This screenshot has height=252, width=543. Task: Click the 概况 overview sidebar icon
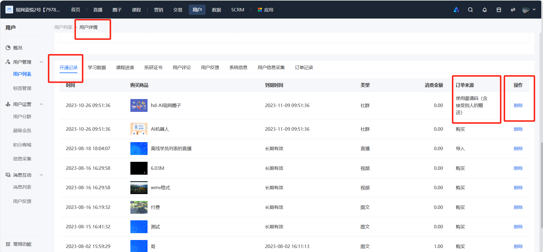click(8, 48)
